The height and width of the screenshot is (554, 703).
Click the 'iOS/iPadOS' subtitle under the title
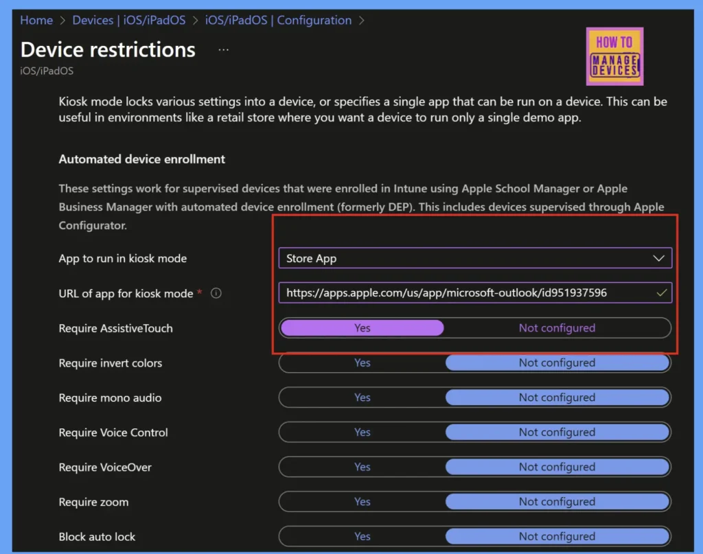point(47,71)
